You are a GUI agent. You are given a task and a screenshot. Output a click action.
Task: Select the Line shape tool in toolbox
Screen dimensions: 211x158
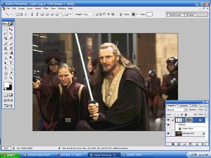[11, 67]
